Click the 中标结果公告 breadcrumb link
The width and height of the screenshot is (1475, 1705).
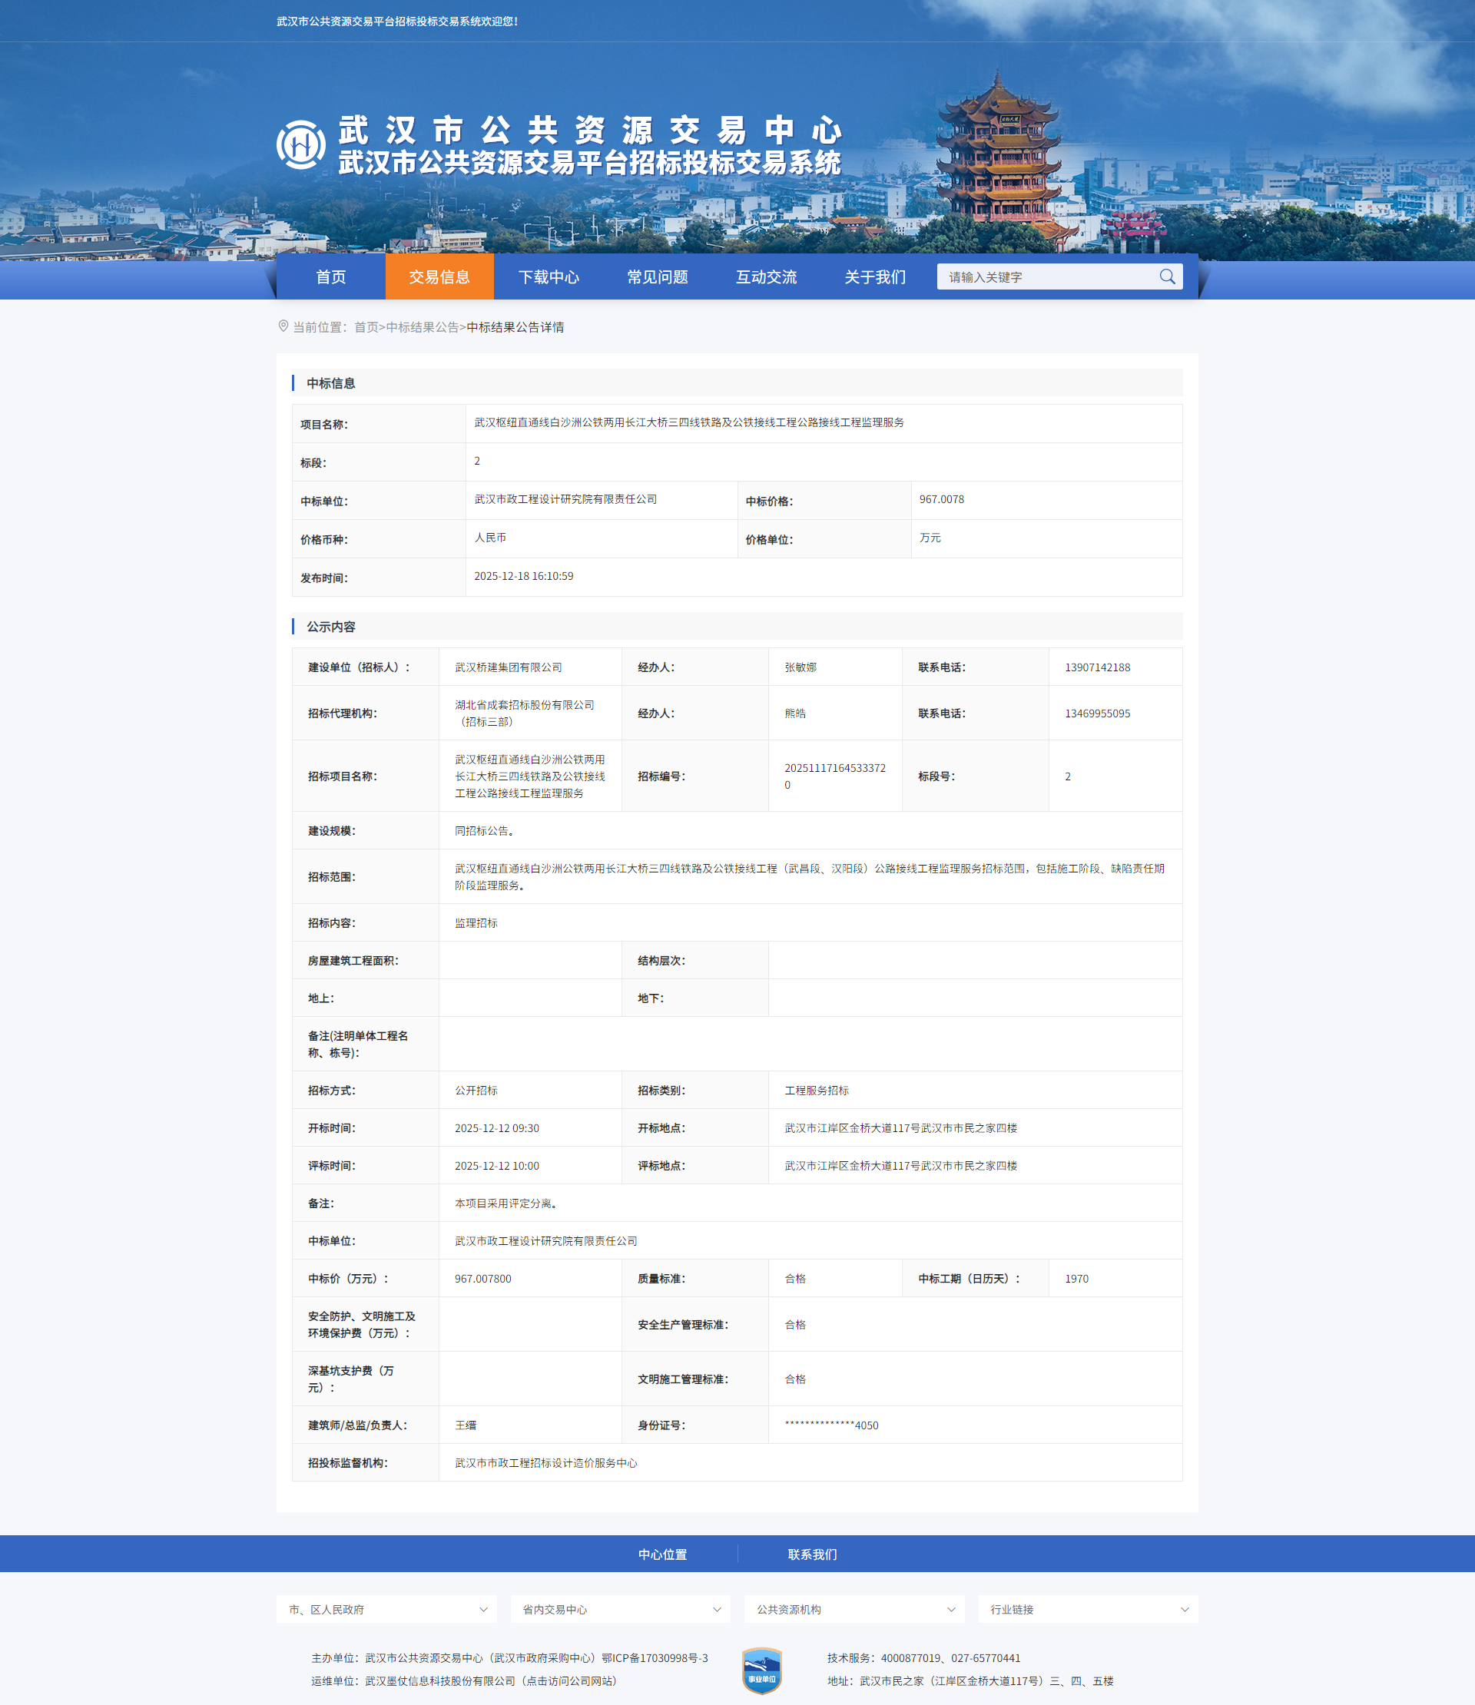coord(422,326)
